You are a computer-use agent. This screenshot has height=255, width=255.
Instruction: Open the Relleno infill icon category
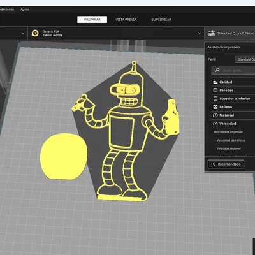[215, 107]
